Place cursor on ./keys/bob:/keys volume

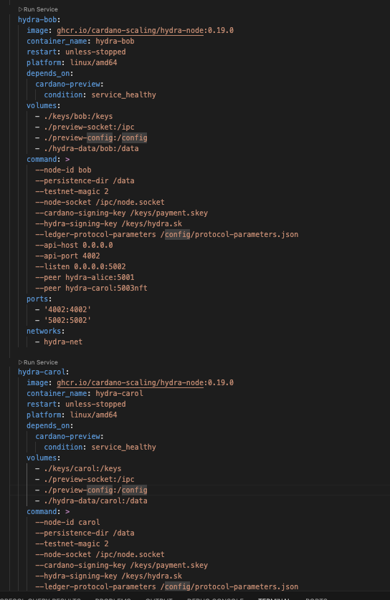point(78,116)
